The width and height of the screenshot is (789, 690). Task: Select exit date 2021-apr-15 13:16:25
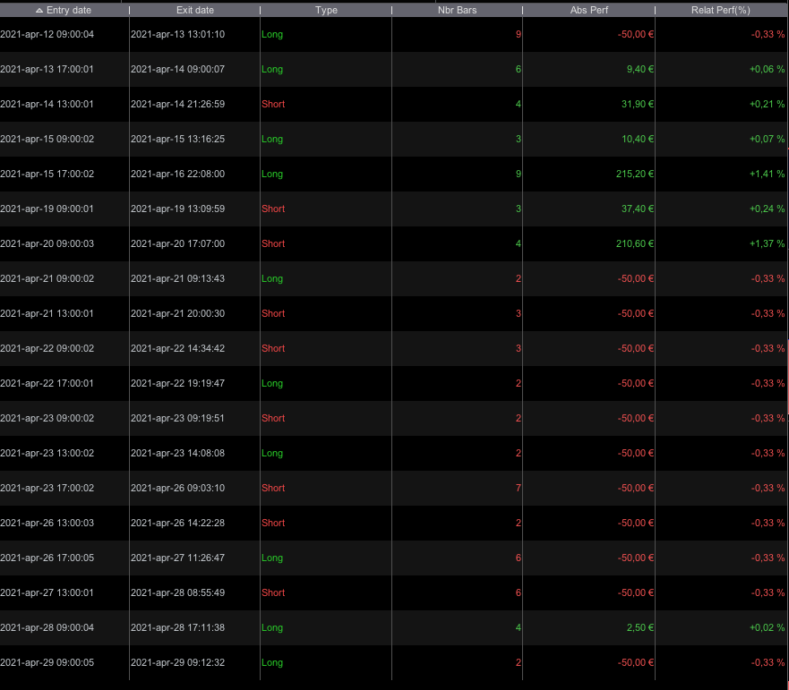tap(177, 139)
